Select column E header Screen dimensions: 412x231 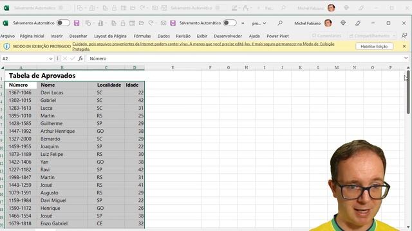tap(173, 67)
